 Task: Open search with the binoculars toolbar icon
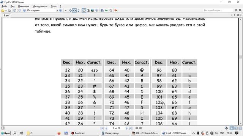[x=102, y=11]
